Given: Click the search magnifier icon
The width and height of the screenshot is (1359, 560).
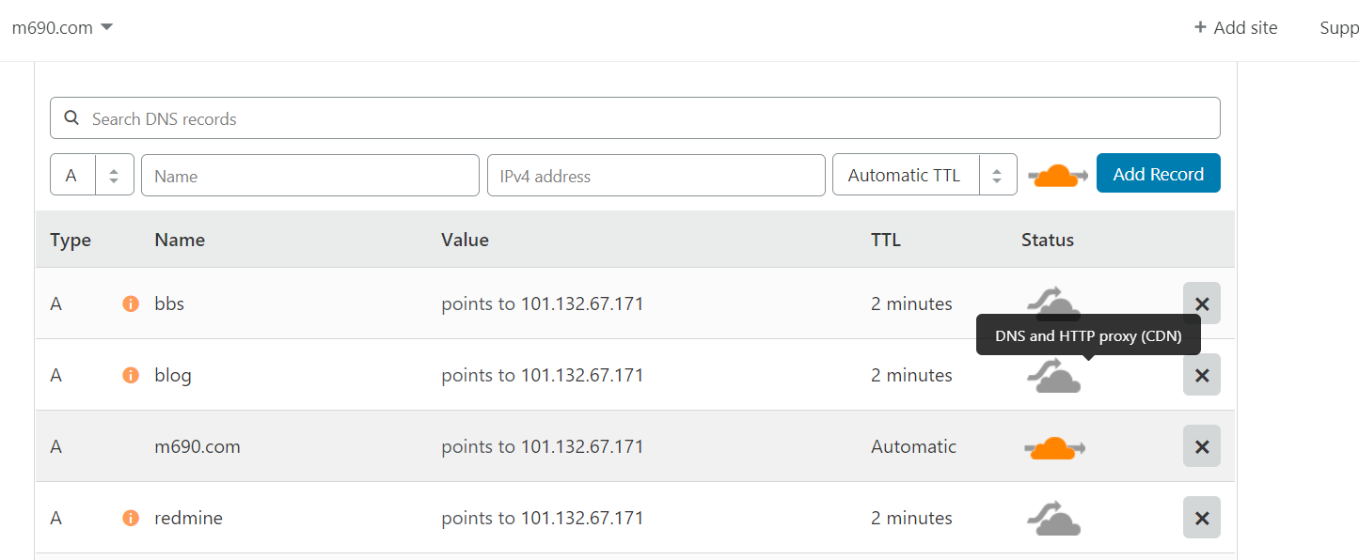Looking at the screenshot, I should [x=71, y=118].
